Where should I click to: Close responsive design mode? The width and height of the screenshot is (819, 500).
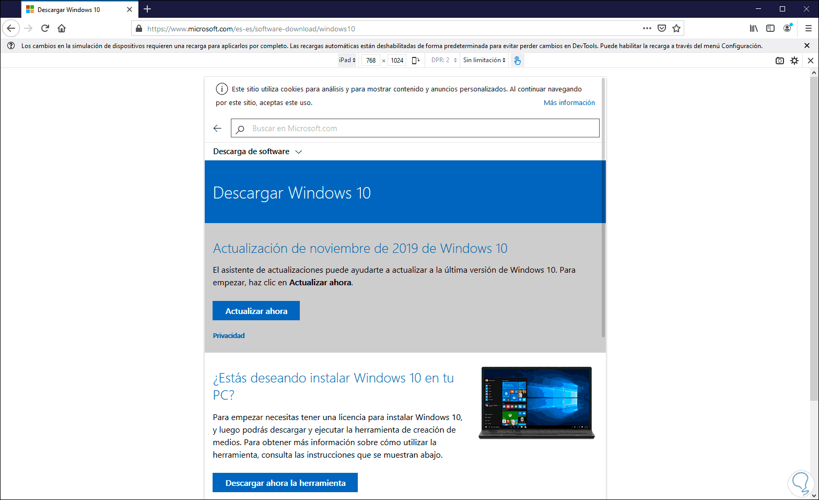pos(811,61)
